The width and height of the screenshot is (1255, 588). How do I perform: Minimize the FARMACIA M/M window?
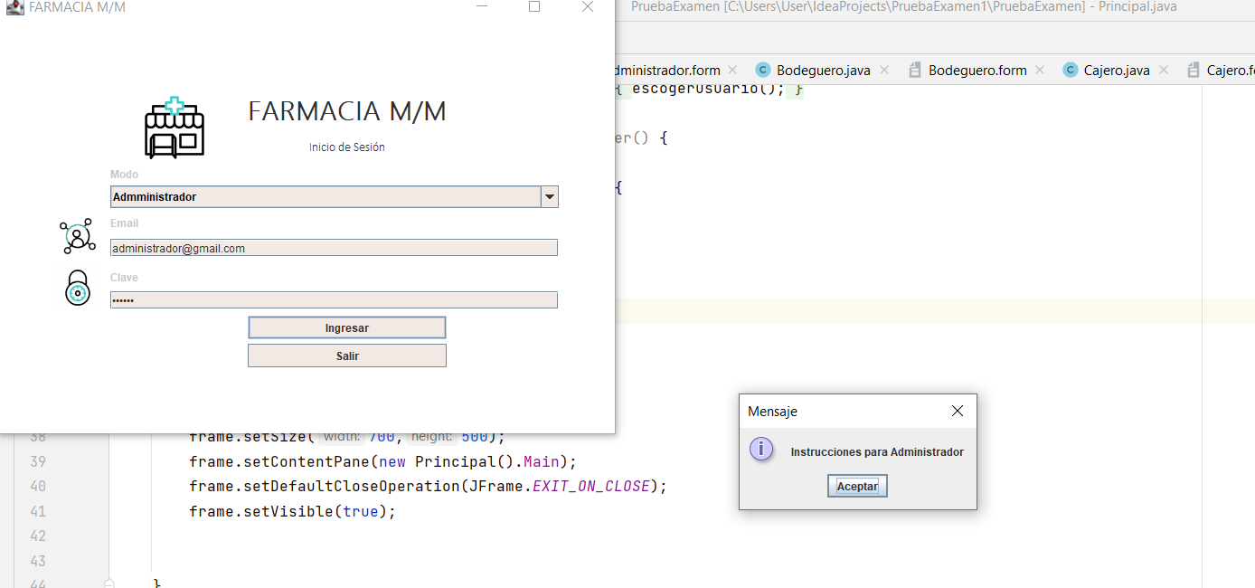coord(482,6)
